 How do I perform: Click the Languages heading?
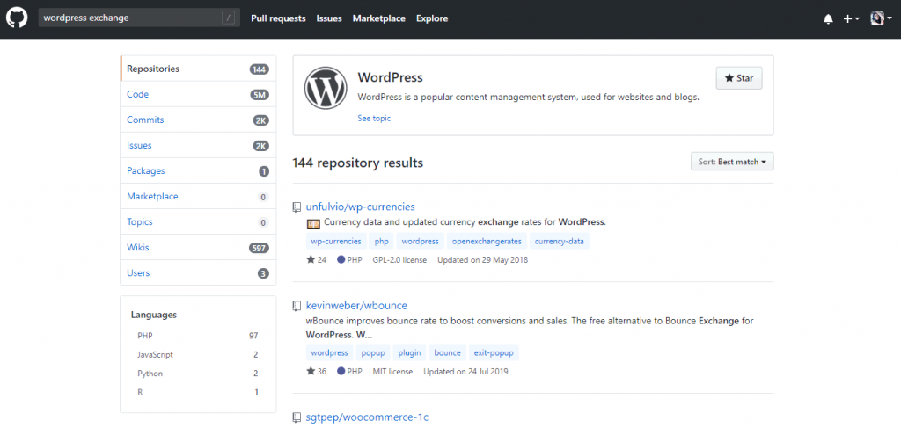pos(153,315)
